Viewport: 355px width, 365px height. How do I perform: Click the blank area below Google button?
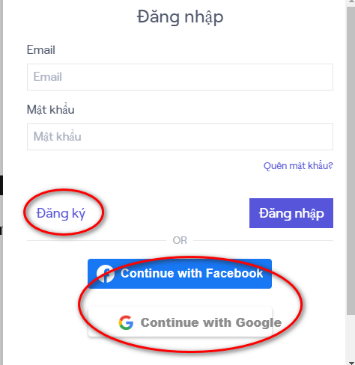tap(180, 354)
